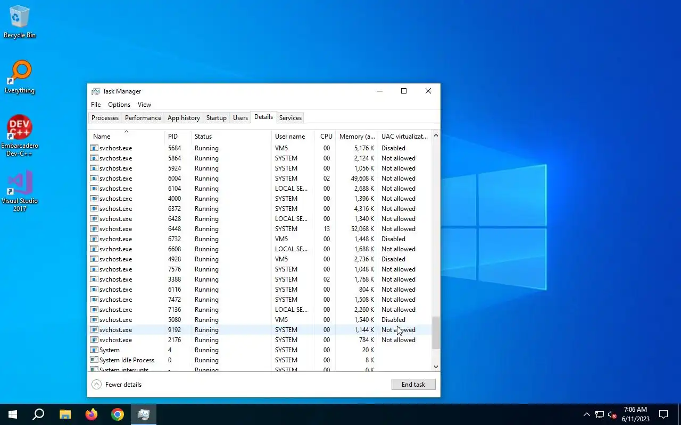Sort by the User name column header
This screenshot has width=681, height=425.
[x=293, y=137]
